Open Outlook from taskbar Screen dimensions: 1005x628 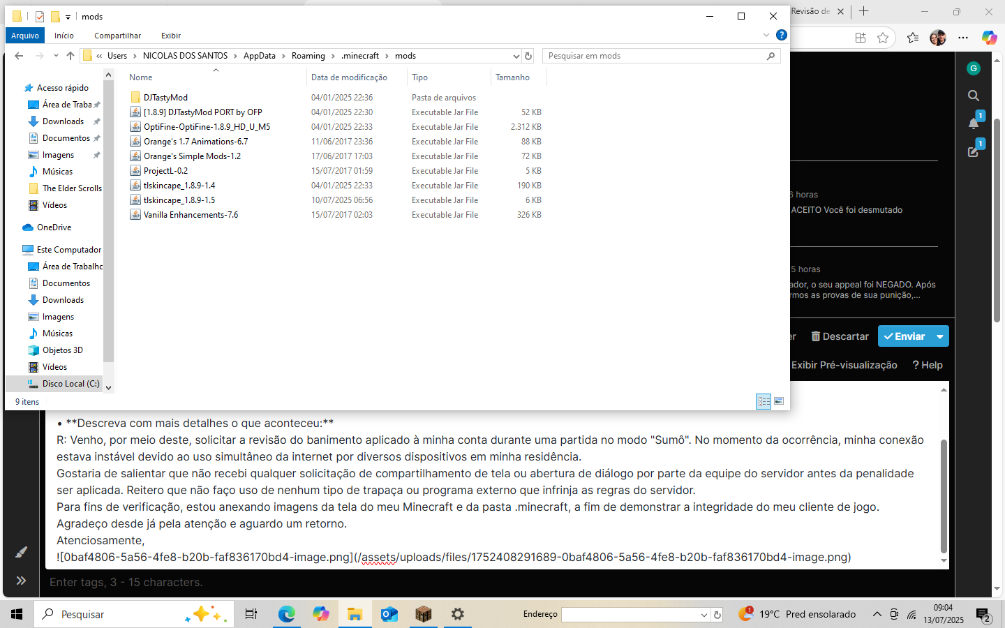pyautogui.click(x=389, y=614)
